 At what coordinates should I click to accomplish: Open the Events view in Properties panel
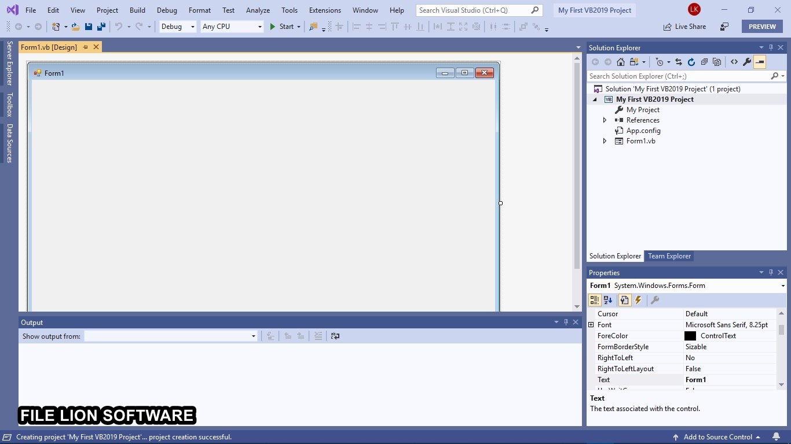coord(638,300)
